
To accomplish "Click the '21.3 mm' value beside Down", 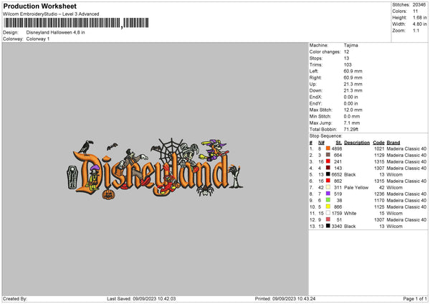I will 353,90.
